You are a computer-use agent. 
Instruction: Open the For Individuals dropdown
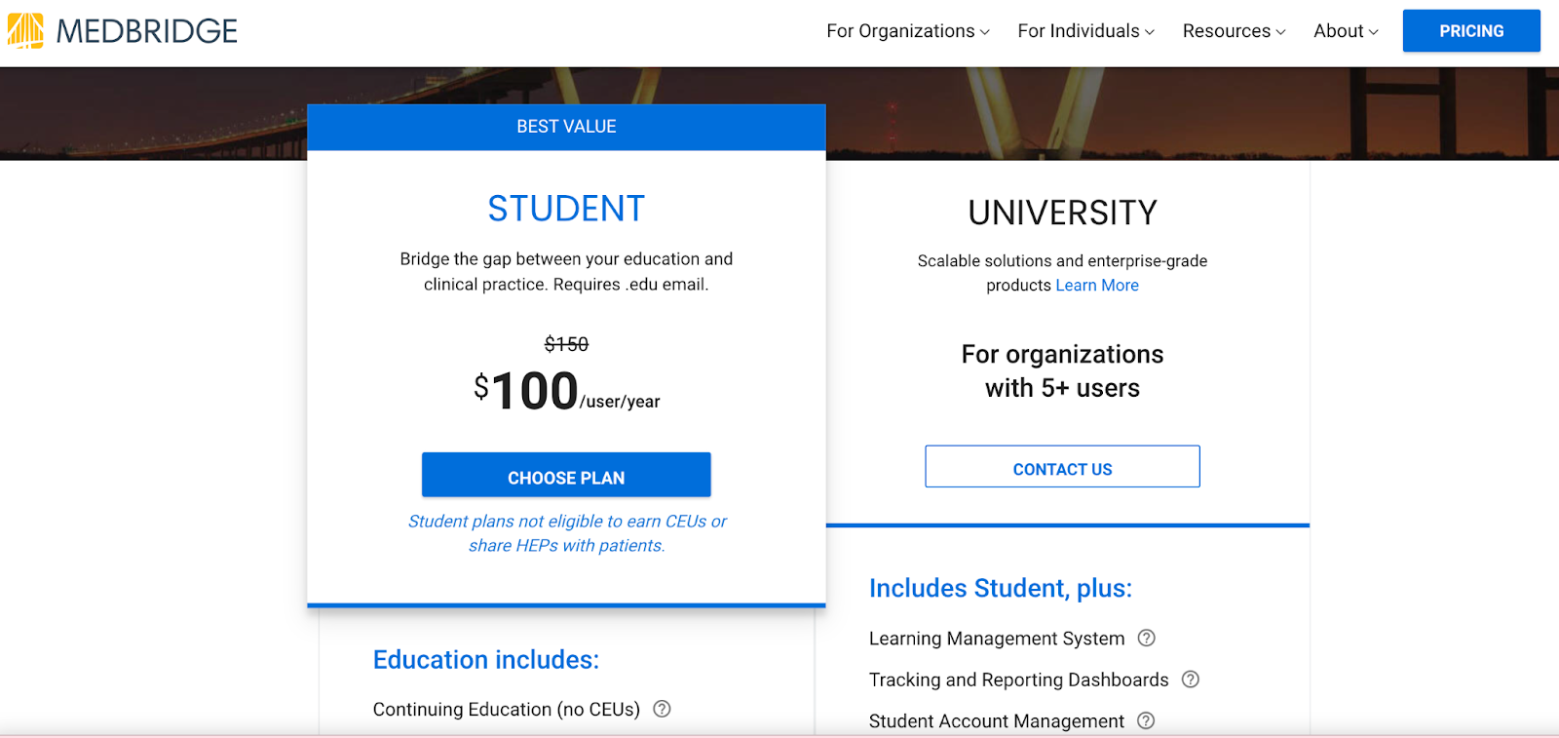(1085, 31)
